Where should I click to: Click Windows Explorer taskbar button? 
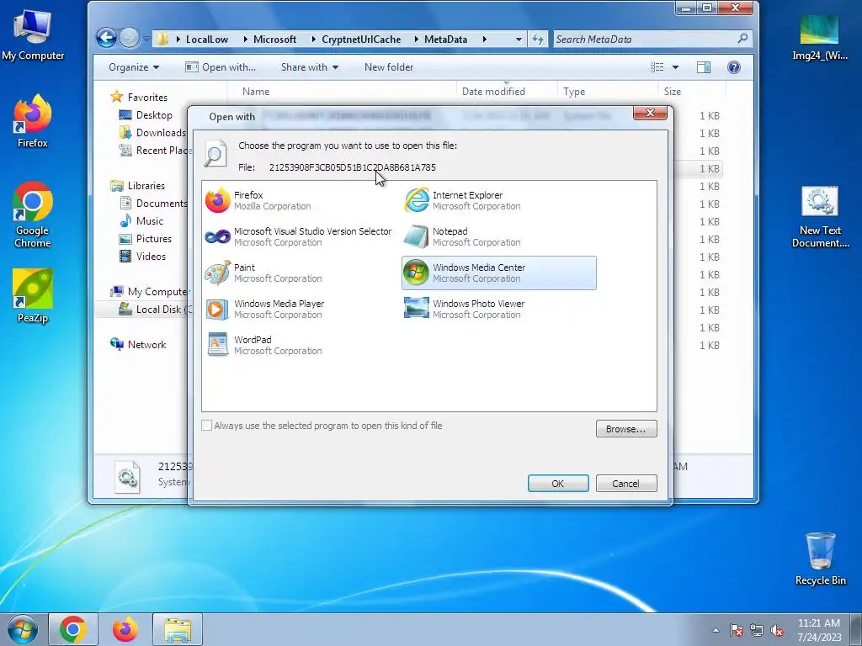click(178, 629)
